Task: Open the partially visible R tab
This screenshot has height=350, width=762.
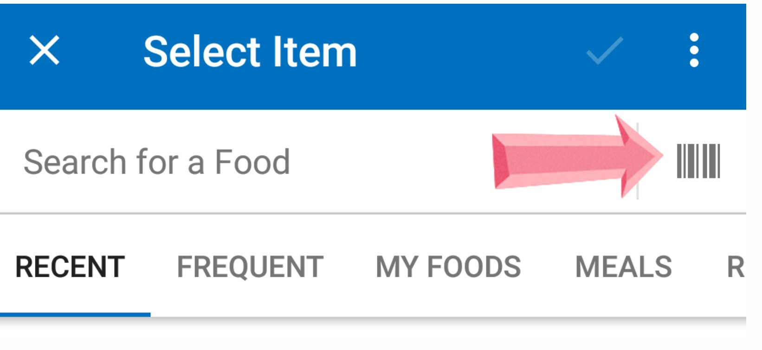Action: [735, 267]
